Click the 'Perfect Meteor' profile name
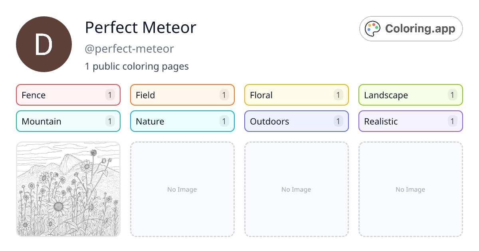Image resolution: width=479 pixels, height=251 pixels. coord(141,28)
